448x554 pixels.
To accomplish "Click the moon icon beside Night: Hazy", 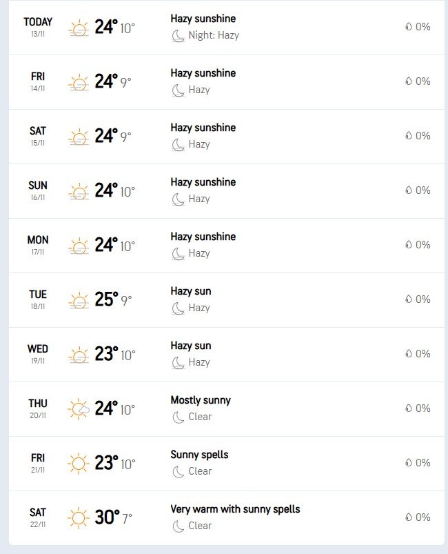I will coord(178,35).
